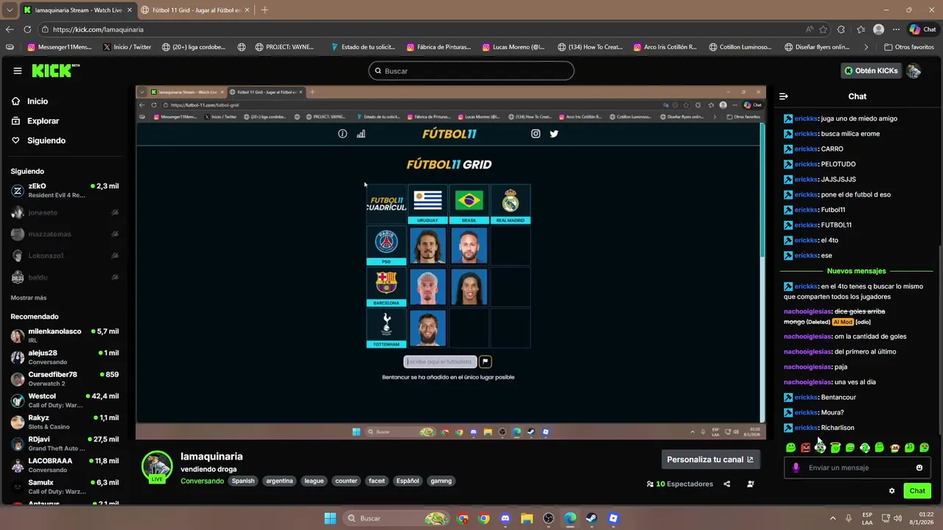Click 'Enviar un mensaje' chat input
Image resolution: width=943 pixels, height=530 pixels.
click(857, 467)
